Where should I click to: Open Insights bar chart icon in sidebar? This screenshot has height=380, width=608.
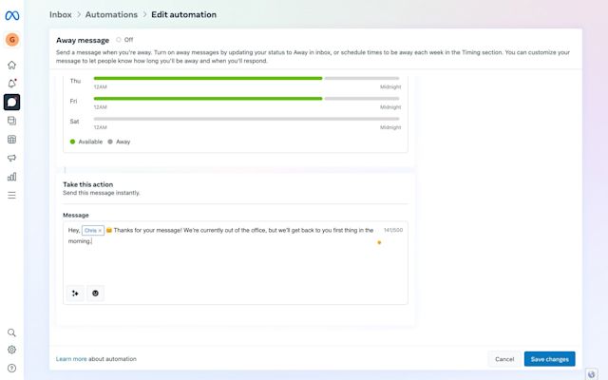pyautogui.click(x=11, y=177)
